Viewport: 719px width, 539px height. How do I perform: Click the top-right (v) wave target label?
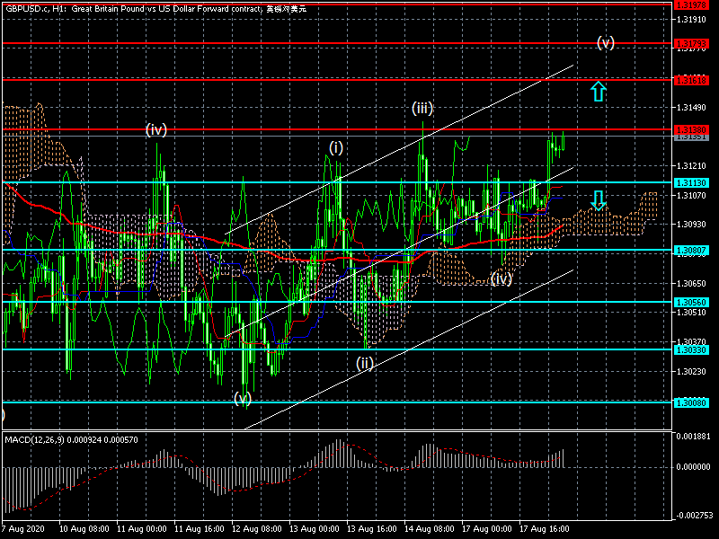pyautogui.click(x=606, y=42)
